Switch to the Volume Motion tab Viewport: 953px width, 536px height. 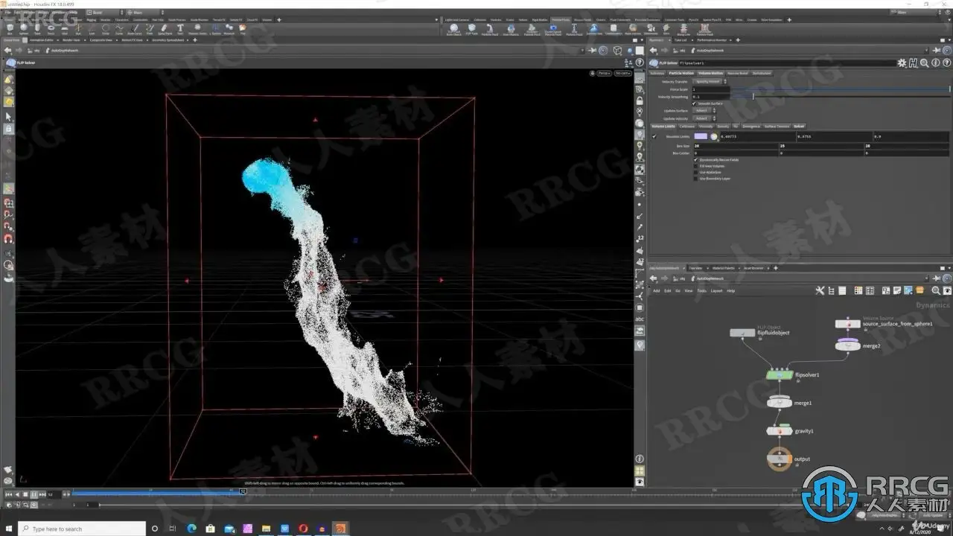(x=710, y=73)
